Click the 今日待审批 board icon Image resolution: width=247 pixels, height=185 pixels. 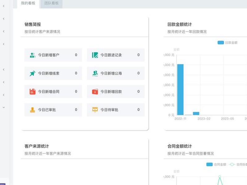95,110
